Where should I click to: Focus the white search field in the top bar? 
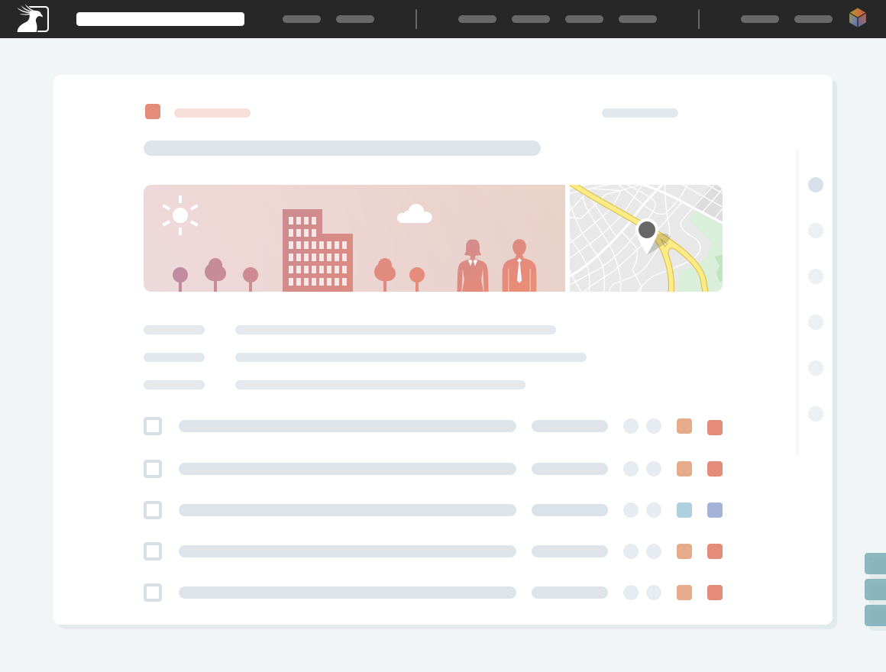160,19
